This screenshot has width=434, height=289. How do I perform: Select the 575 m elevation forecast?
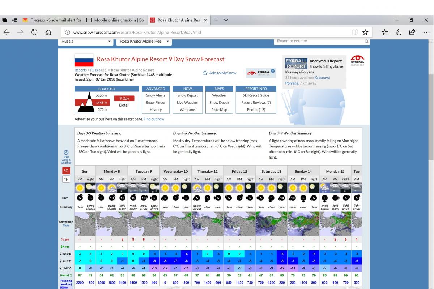coord(102,109)
